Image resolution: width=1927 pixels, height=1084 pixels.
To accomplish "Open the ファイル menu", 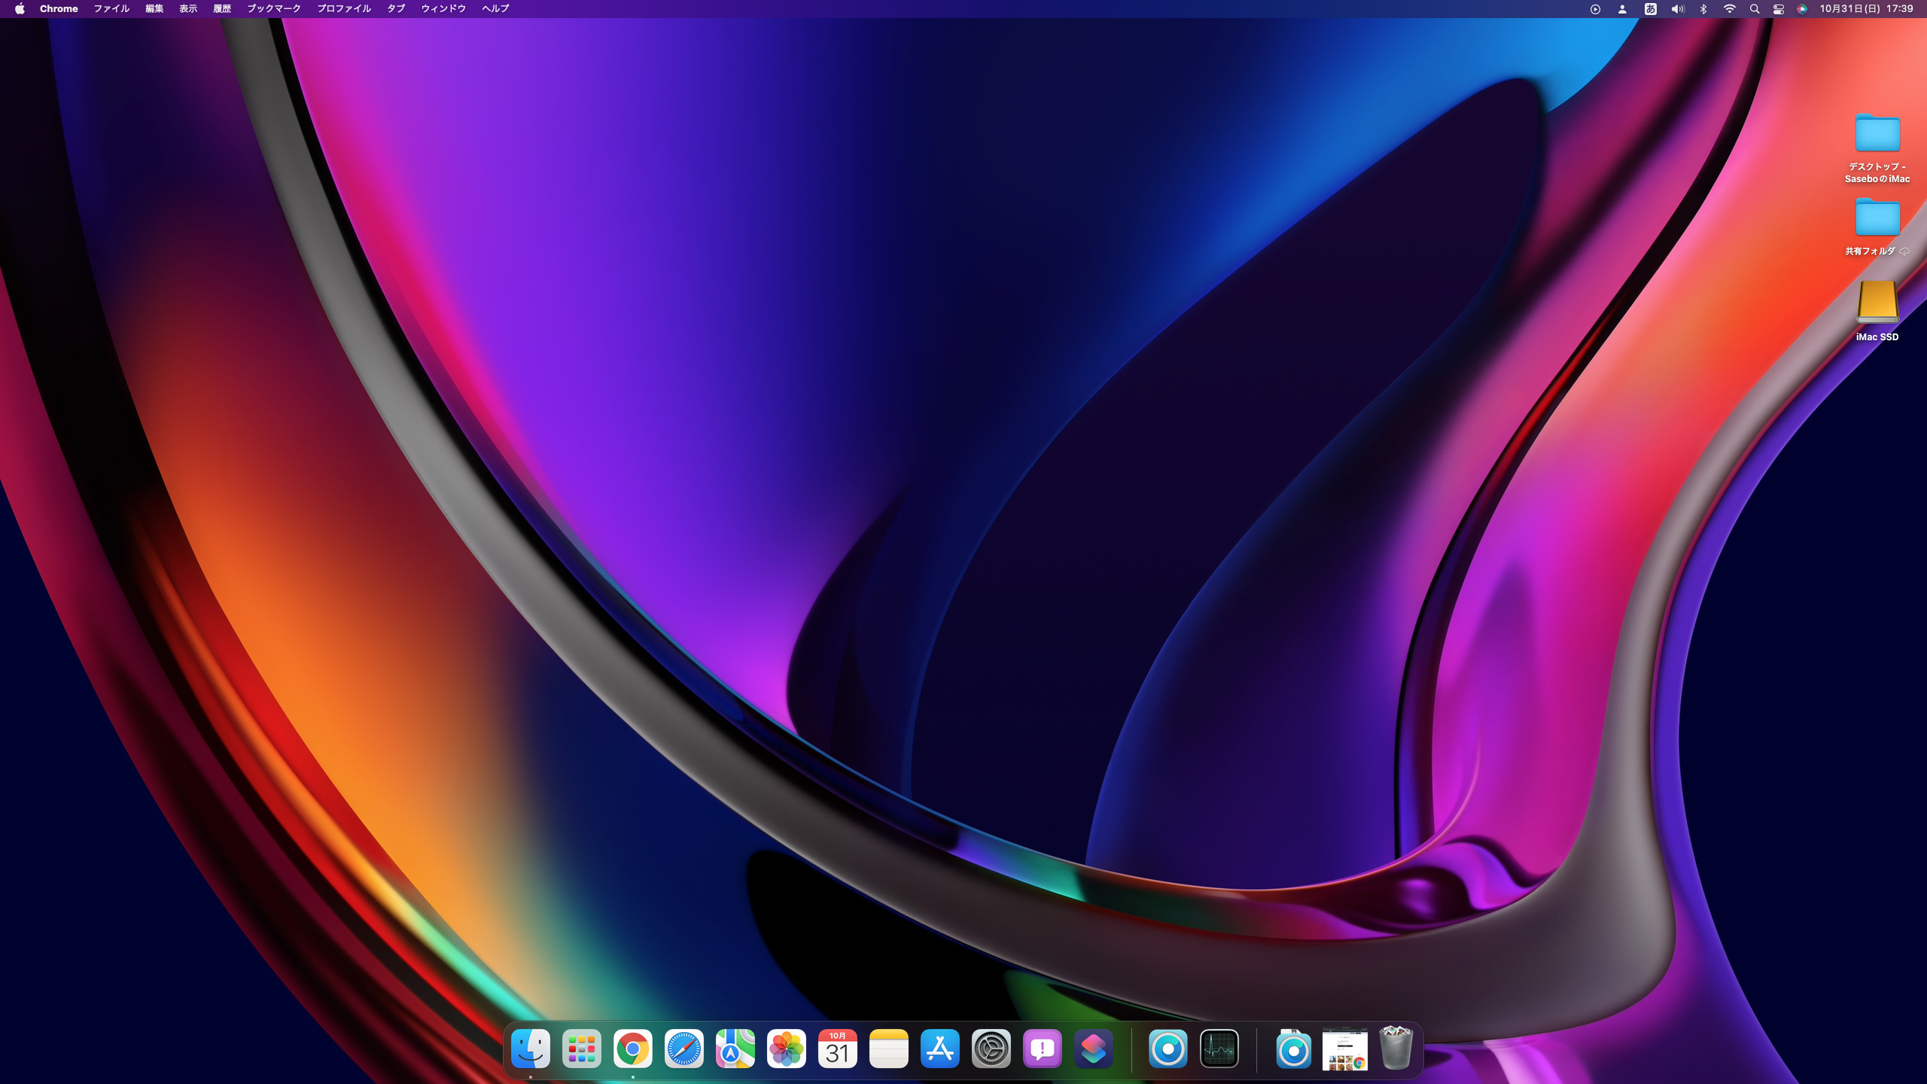I will [111, 9].
